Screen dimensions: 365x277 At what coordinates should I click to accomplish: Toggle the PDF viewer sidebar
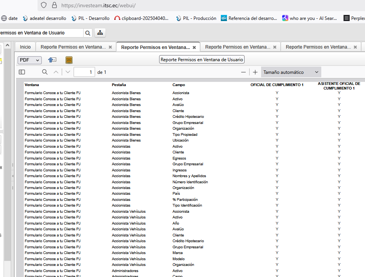click(x=22, y=72)
